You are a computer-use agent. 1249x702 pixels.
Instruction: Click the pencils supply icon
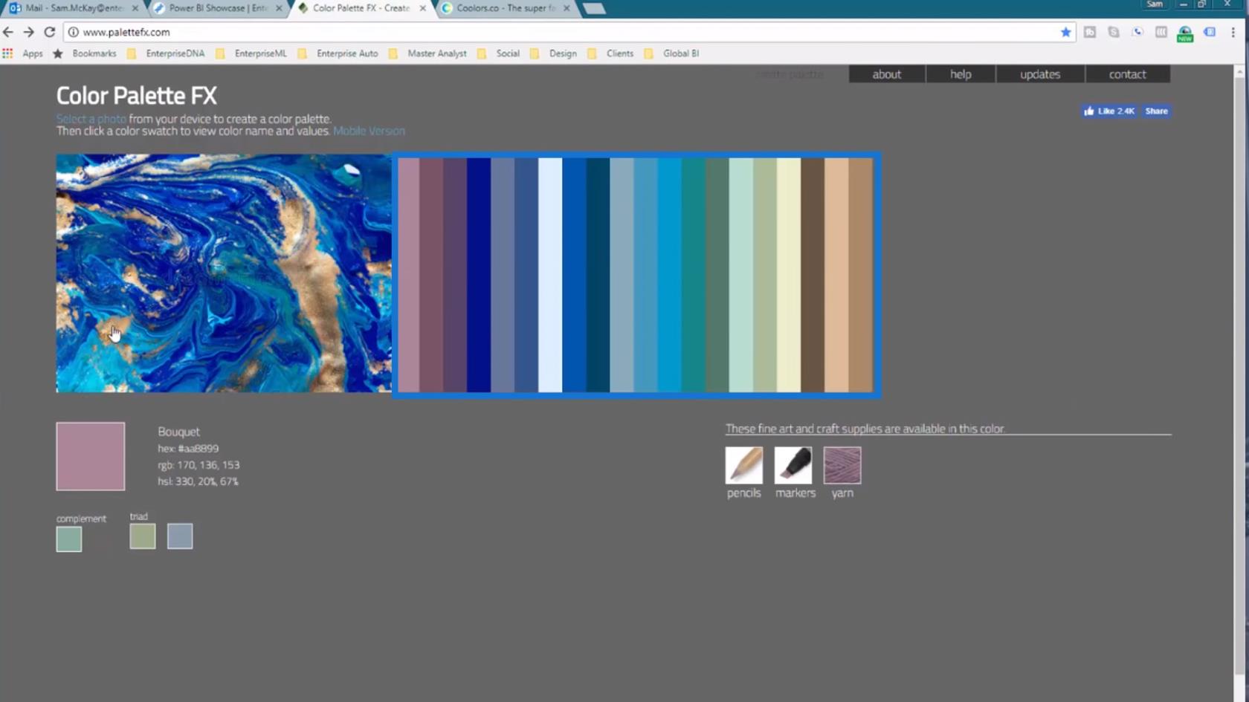[743, 465]
